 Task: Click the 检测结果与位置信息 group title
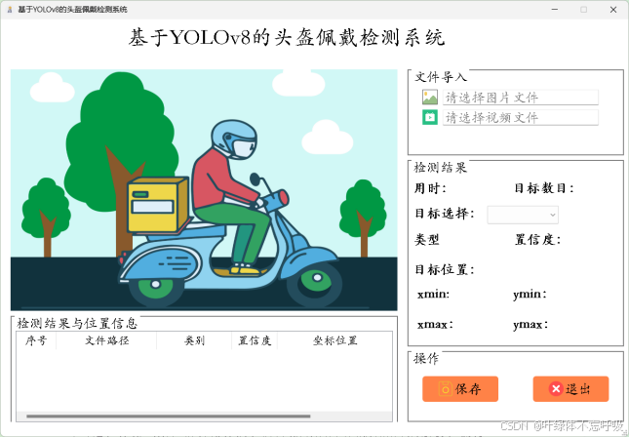click(77, 323)
